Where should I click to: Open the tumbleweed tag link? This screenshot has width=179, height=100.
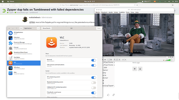(x=33, y=12)
